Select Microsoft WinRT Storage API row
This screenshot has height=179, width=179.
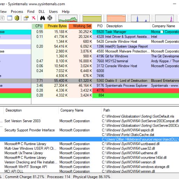89,167
